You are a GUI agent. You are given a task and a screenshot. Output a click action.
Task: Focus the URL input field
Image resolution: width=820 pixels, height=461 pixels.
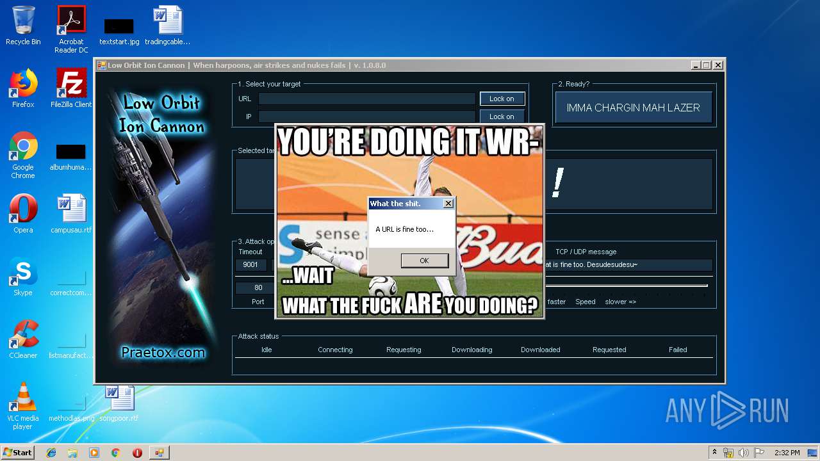pos(366,99)
